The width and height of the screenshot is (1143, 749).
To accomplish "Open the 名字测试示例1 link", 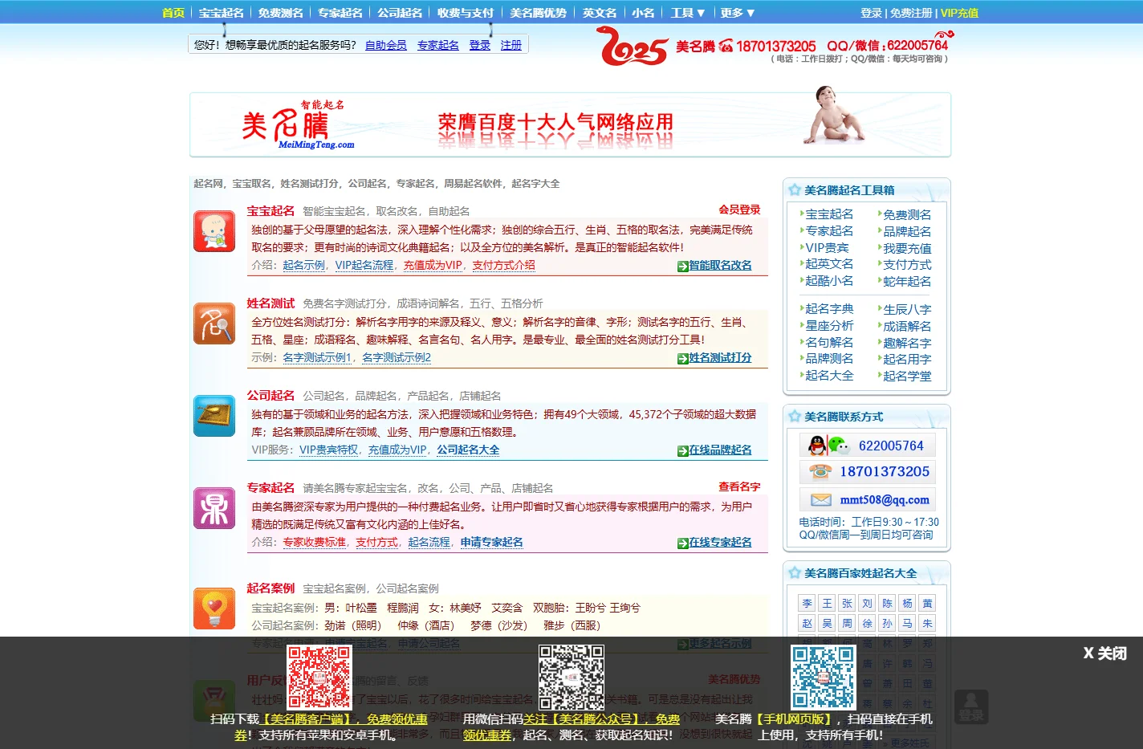I will tap(317, 357).
